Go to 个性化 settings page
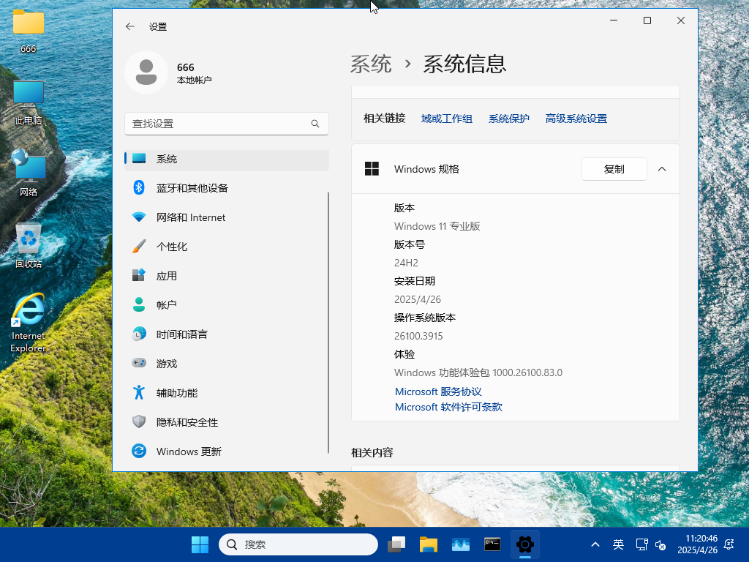This screenshot has height=562, width=749. [x=227, y=247]
